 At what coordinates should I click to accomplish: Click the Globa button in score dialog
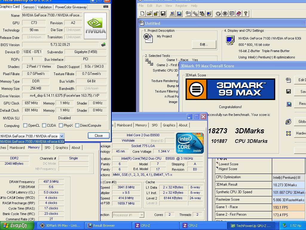pyautogui.click(x=300, y=122)
